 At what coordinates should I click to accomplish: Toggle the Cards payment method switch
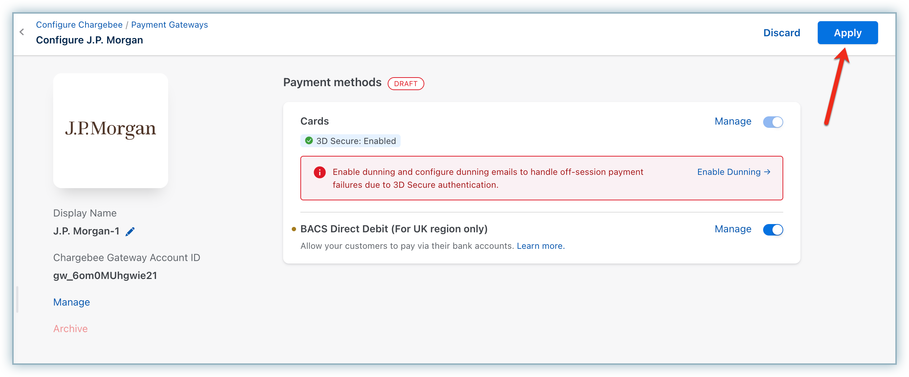click(773, 122)
